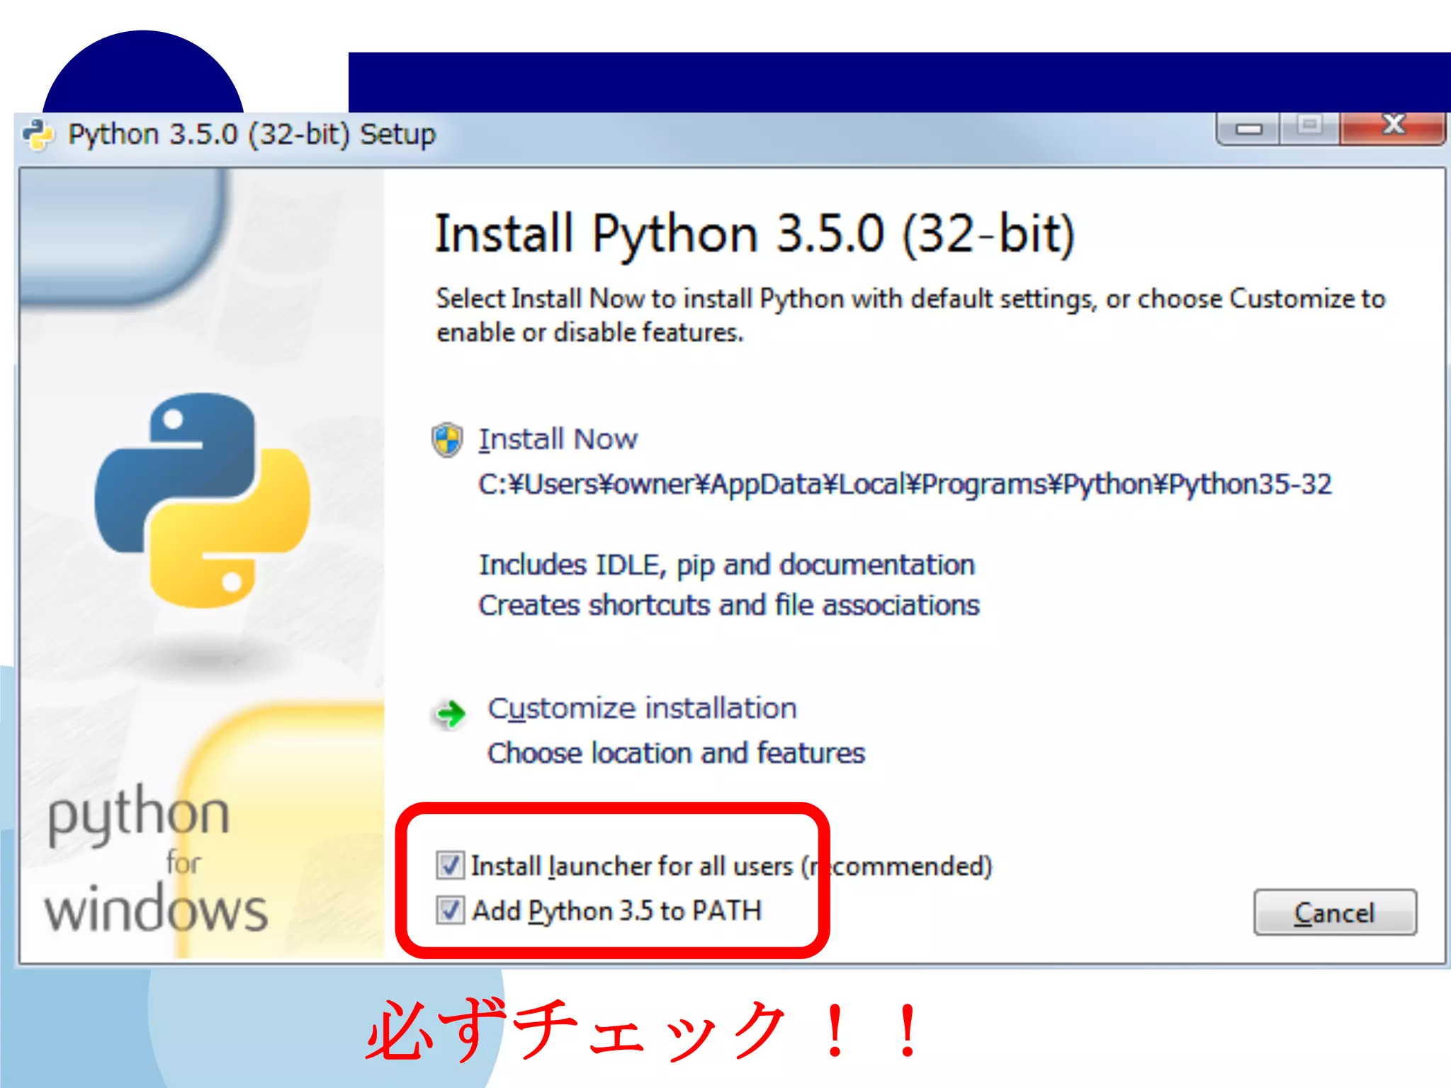Minimize the Python Setup window
Screen dimensions: 1451x1088
pyautogui.click(x=1248, y=129)
